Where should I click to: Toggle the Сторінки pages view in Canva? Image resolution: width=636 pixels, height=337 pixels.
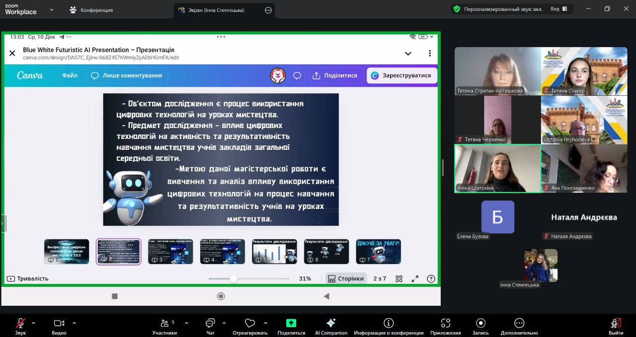pos(346,278)
